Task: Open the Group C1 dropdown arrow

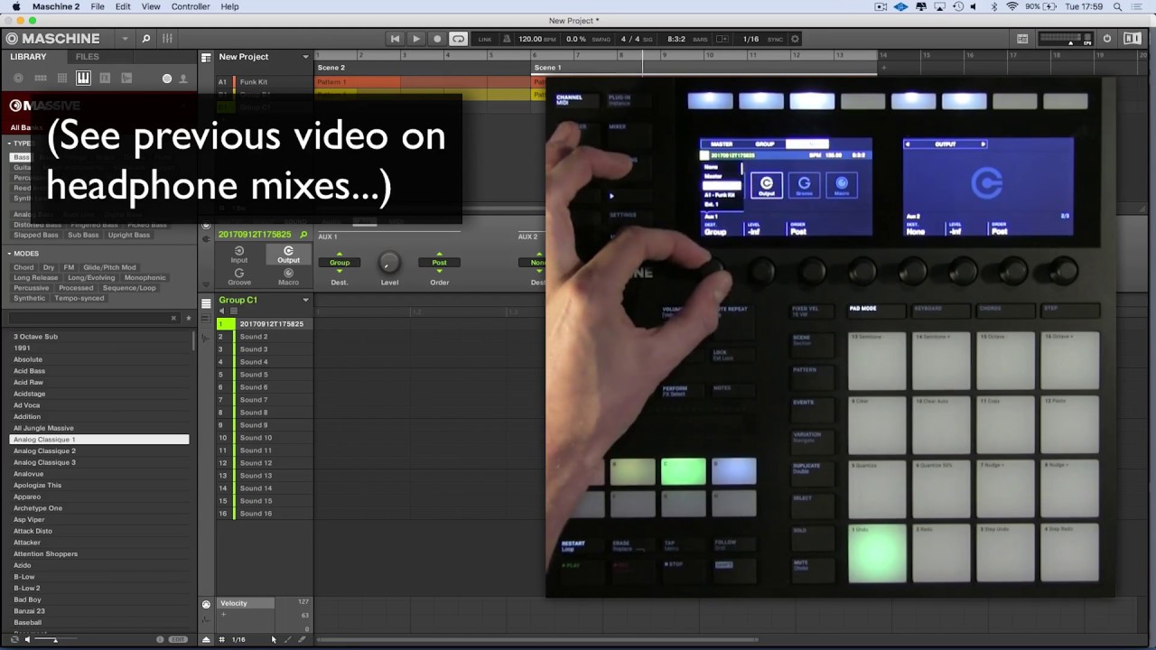Action: pos(305,300)
